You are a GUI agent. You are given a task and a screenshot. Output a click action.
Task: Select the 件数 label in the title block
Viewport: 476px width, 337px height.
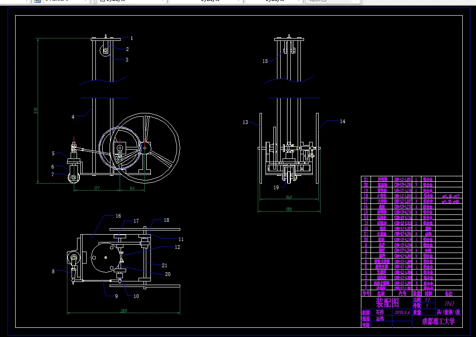(x=416, y=306)
